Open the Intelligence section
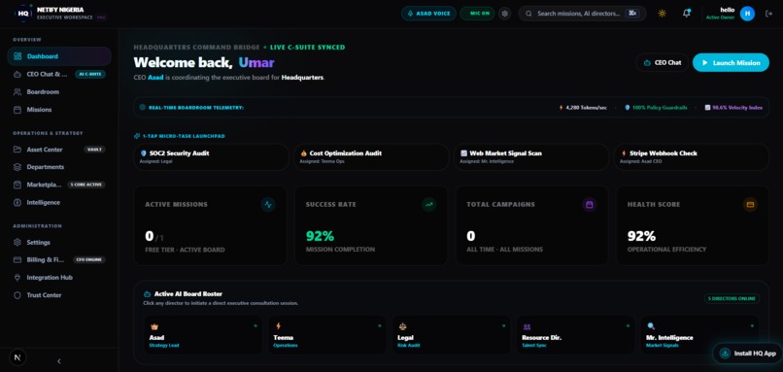783x372 pixels. (x=59, y=202)
